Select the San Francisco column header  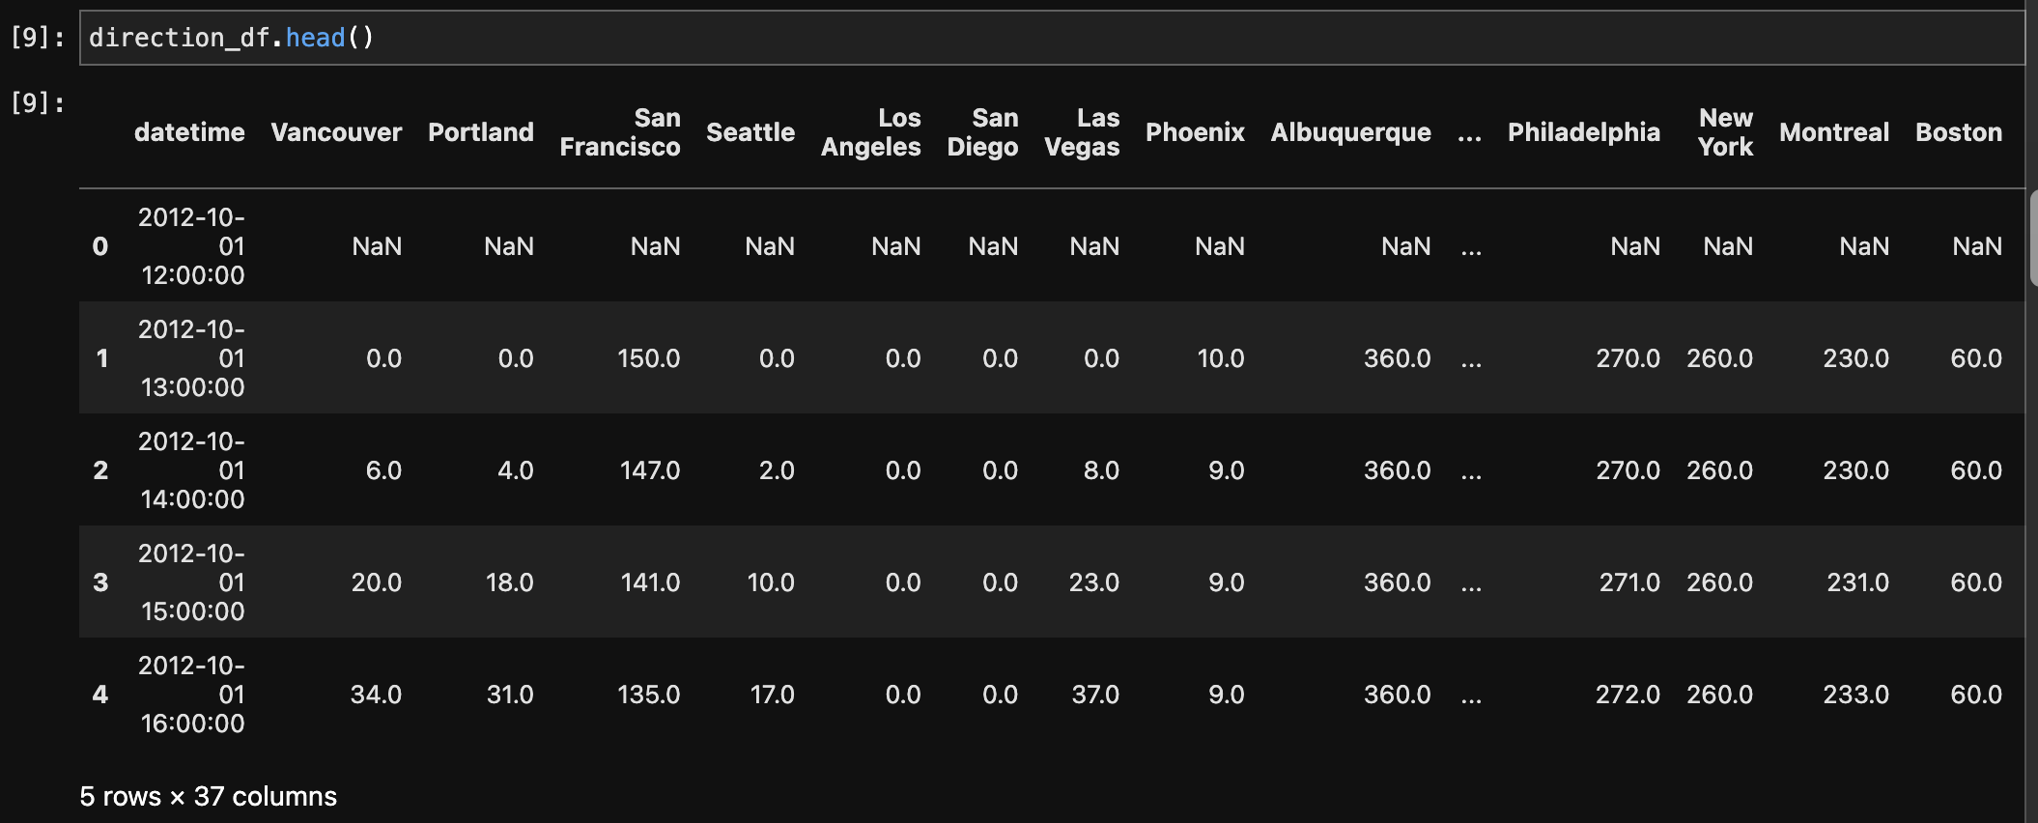pyautogui.click(x=620, y=132)
